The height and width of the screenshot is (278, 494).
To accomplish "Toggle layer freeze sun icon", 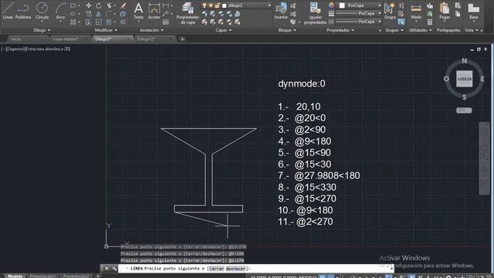I will tap(211, 5).
